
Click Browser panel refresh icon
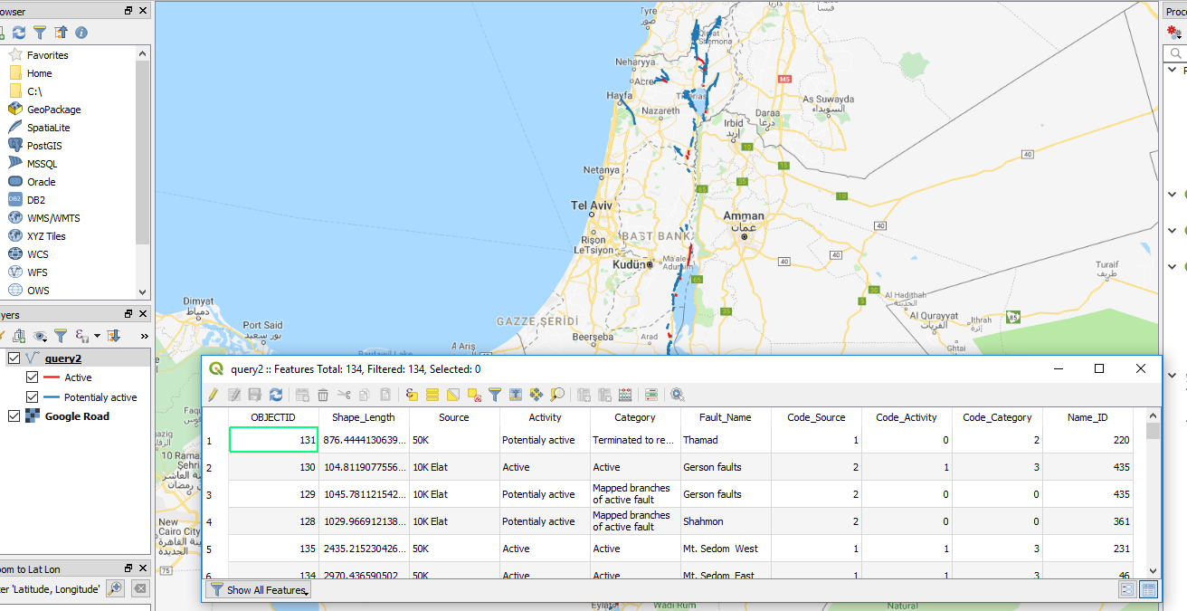[19, 33]
